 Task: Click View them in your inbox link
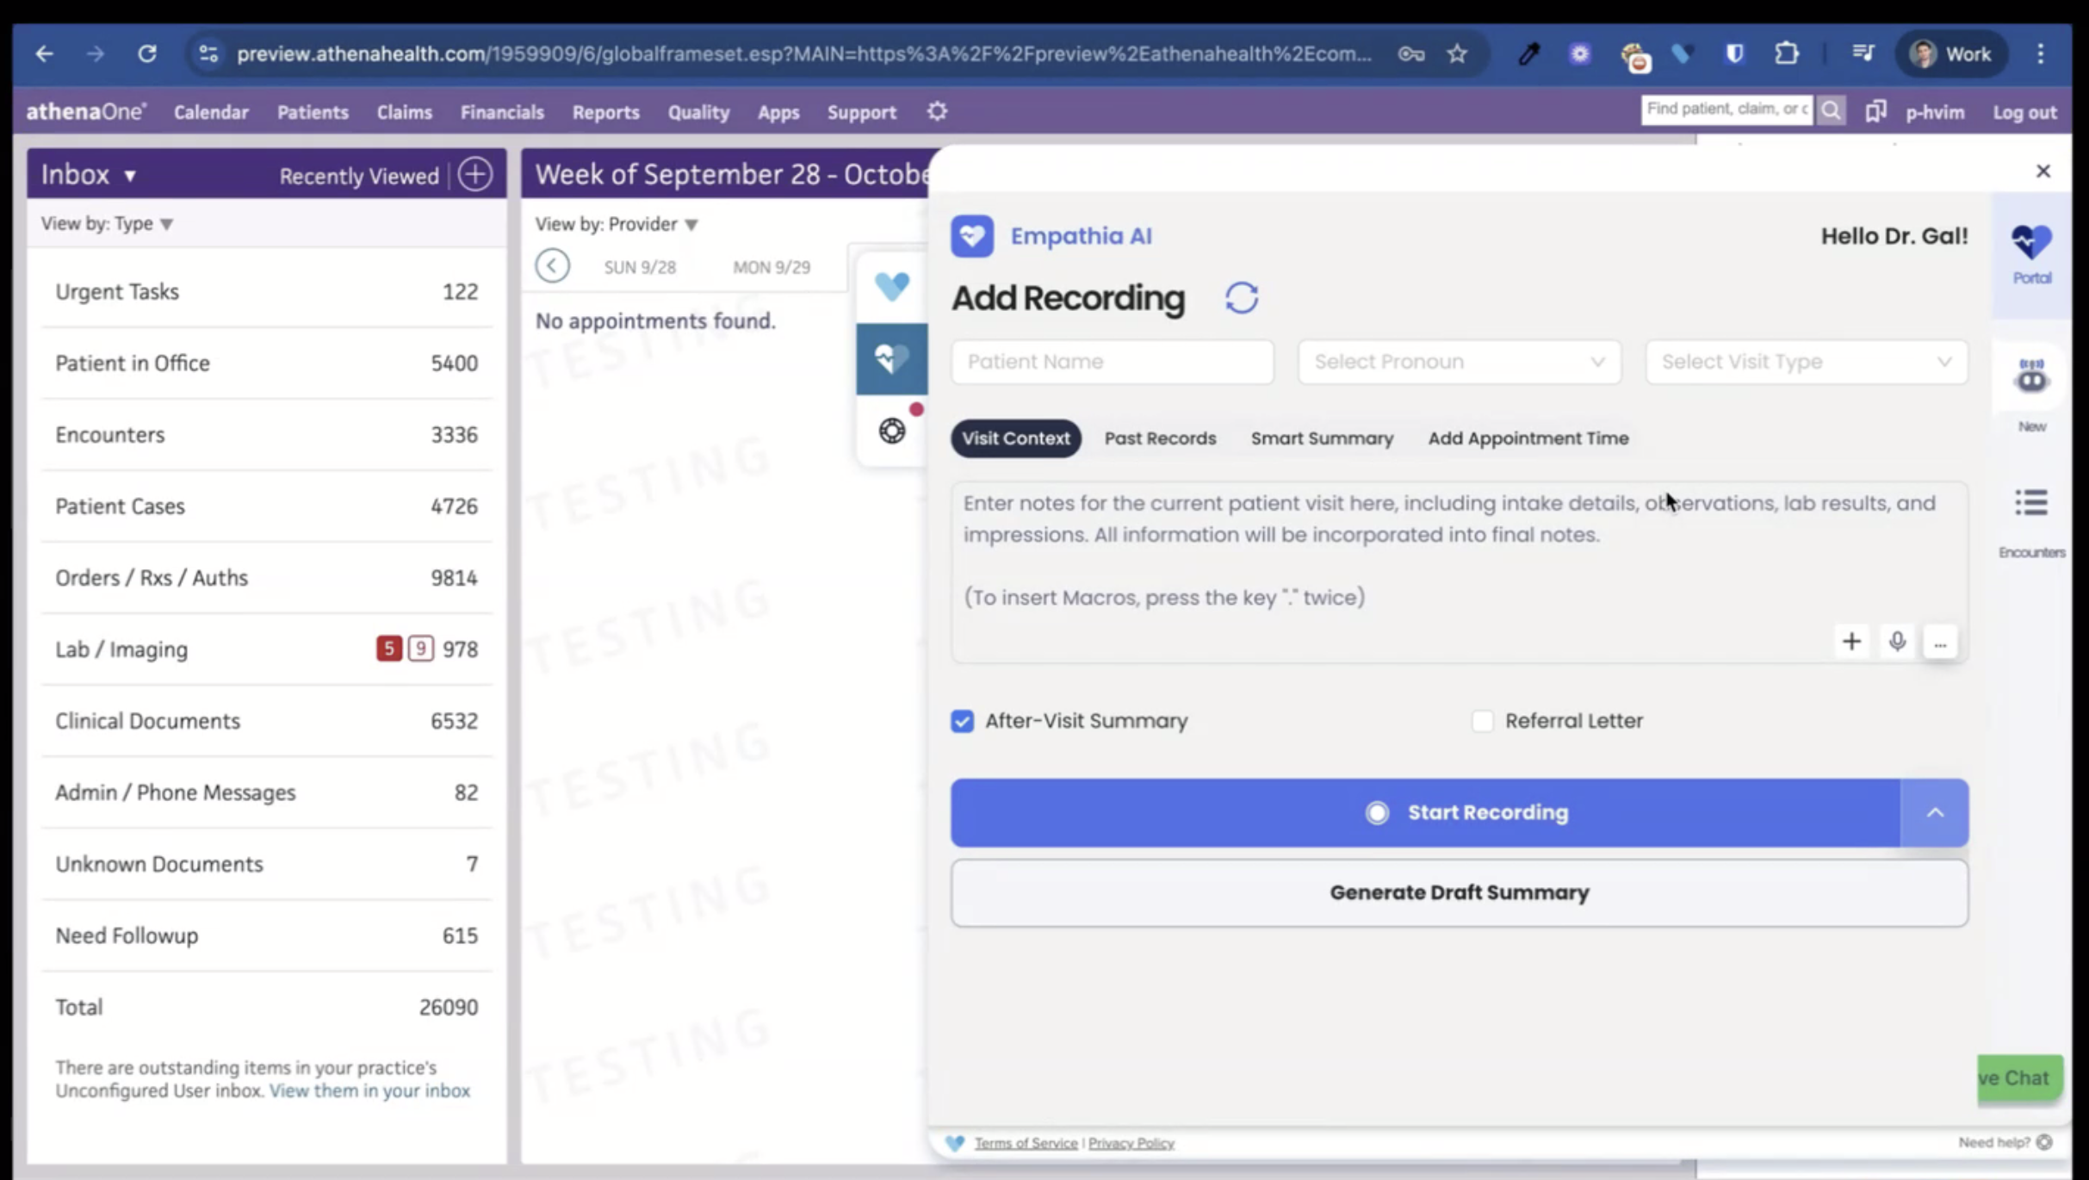(369, 1090)
